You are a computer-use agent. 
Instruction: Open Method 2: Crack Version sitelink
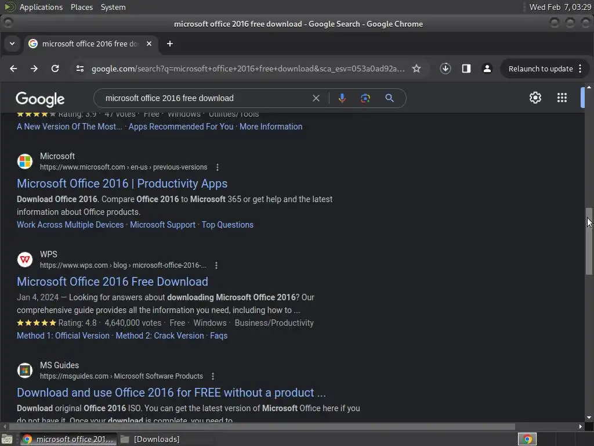pyautogui.click(x=160, y=336)
